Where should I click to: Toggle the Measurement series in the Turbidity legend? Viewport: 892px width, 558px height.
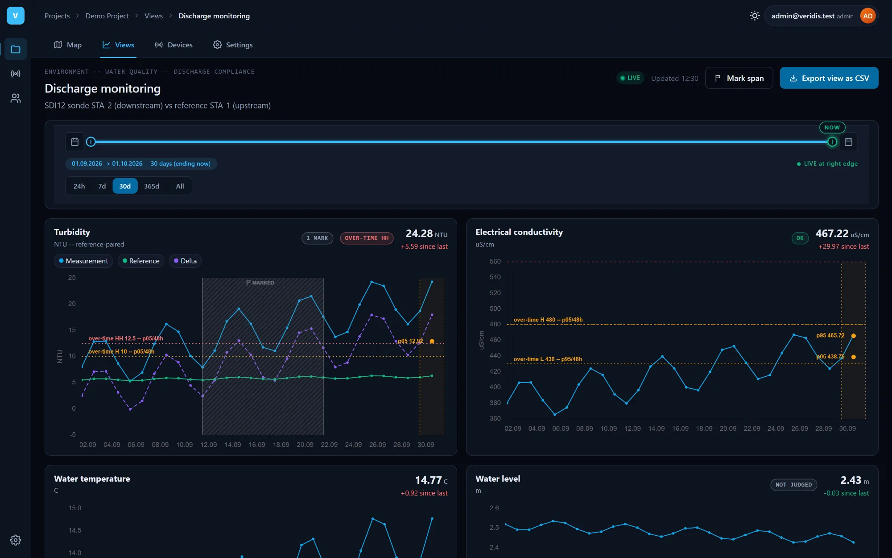tap(83, 261)
